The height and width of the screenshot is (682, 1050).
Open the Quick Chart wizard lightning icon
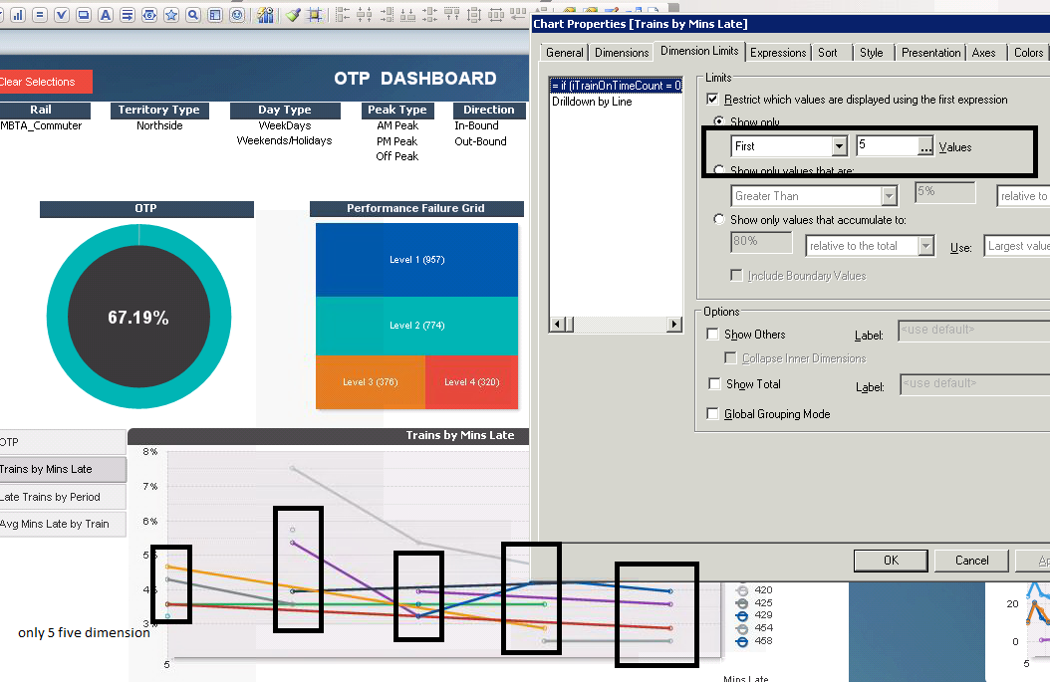pyautogui.click(x=265, y=15)
